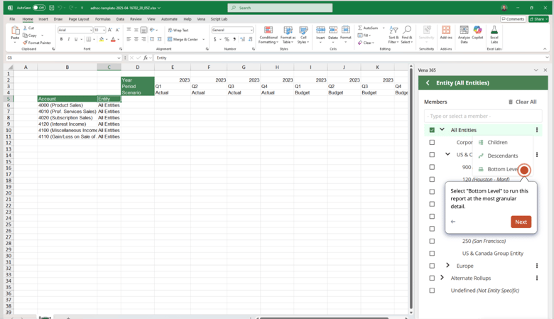Viewport: 554px width, 319px height.
Task: Expand the Alternate Rollups node
Action: [442, 278]
